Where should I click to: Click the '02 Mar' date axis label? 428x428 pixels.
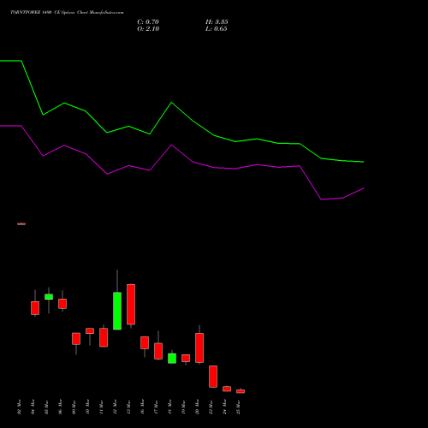click(19, 407)
